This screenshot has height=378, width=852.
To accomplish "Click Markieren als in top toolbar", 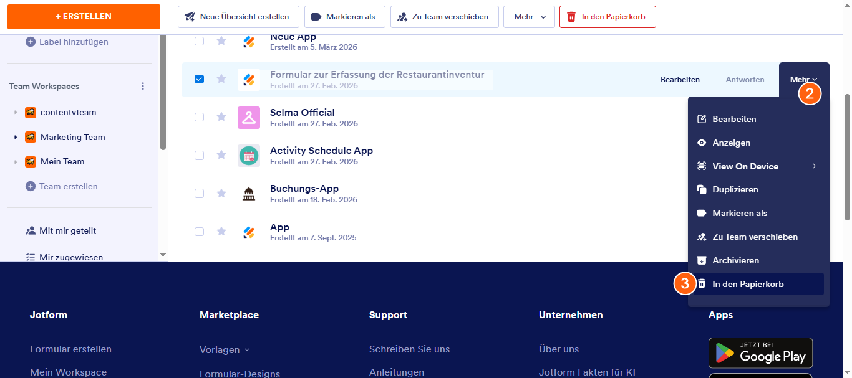I will 344,17.
